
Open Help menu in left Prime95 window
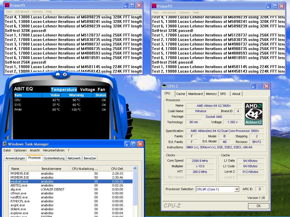point(49,12)
